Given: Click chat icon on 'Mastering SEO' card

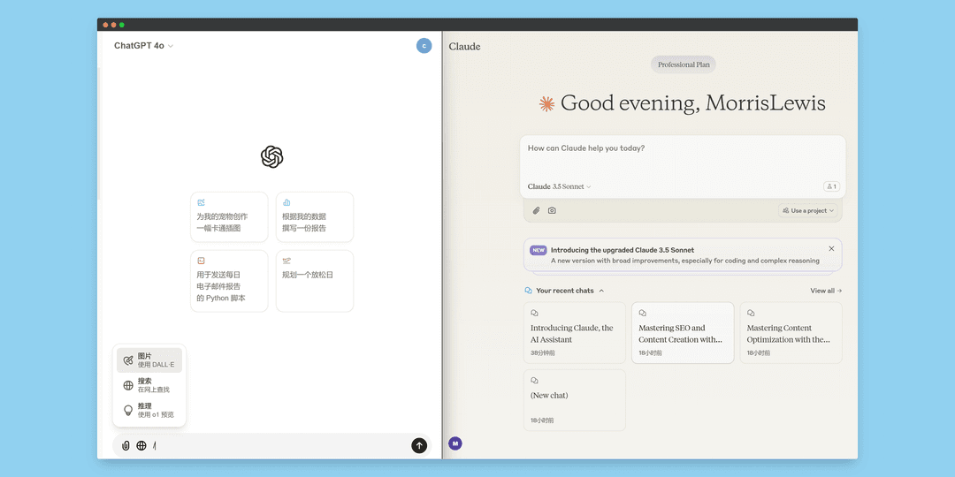Looking at the screenshot, I should [x=643, y=314].
